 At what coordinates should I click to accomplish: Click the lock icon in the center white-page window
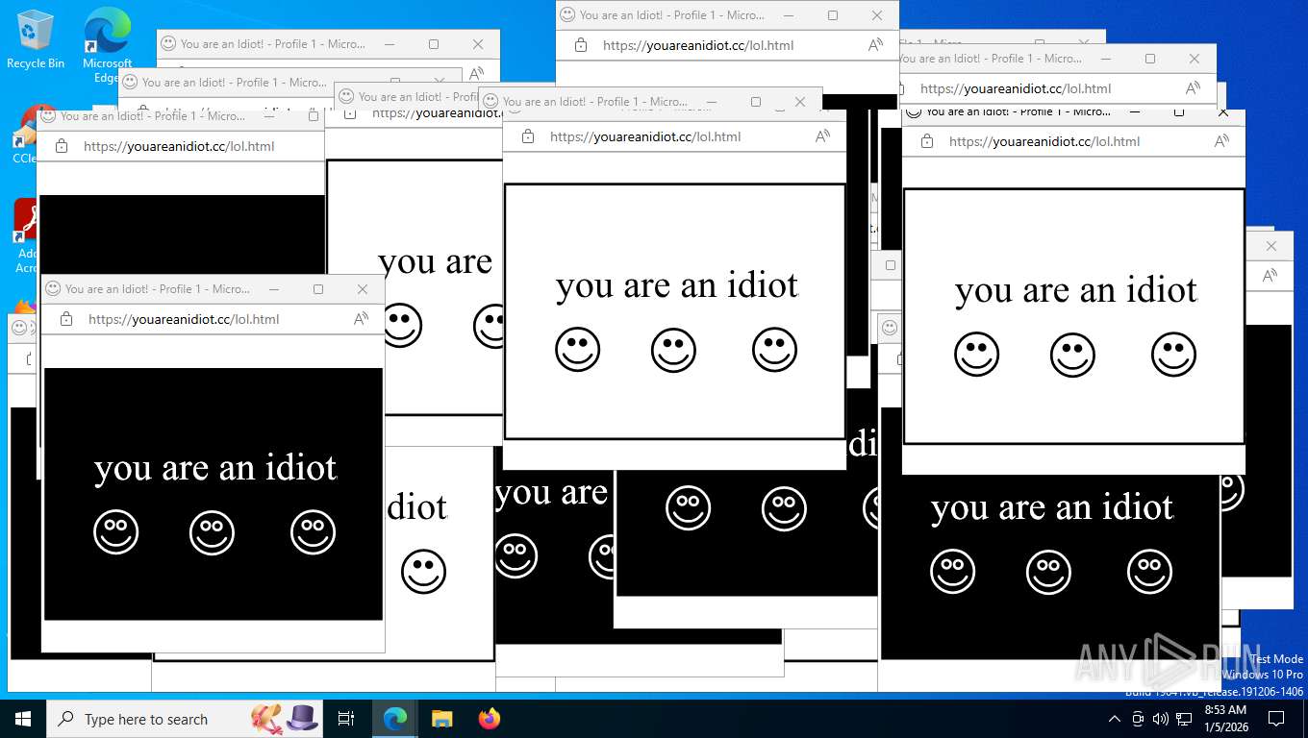(x=528, y=136)
